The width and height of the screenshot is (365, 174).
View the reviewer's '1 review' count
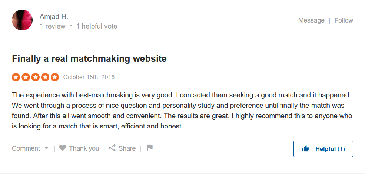click(53, 26)
